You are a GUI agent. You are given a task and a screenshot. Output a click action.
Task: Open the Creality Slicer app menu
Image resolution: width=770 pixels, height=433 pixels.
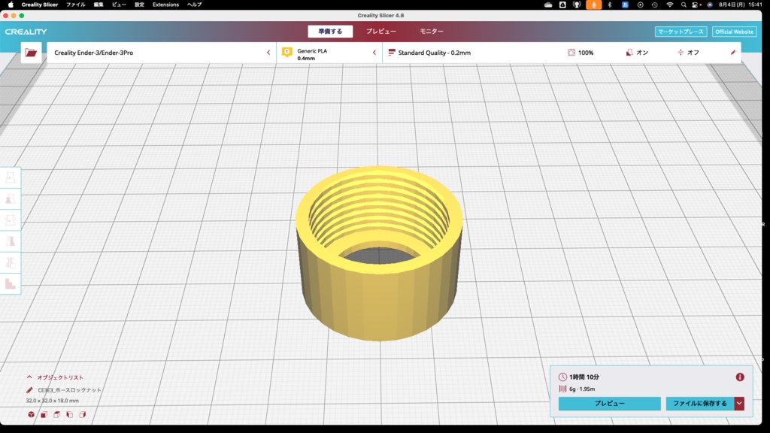coord(40,5)
